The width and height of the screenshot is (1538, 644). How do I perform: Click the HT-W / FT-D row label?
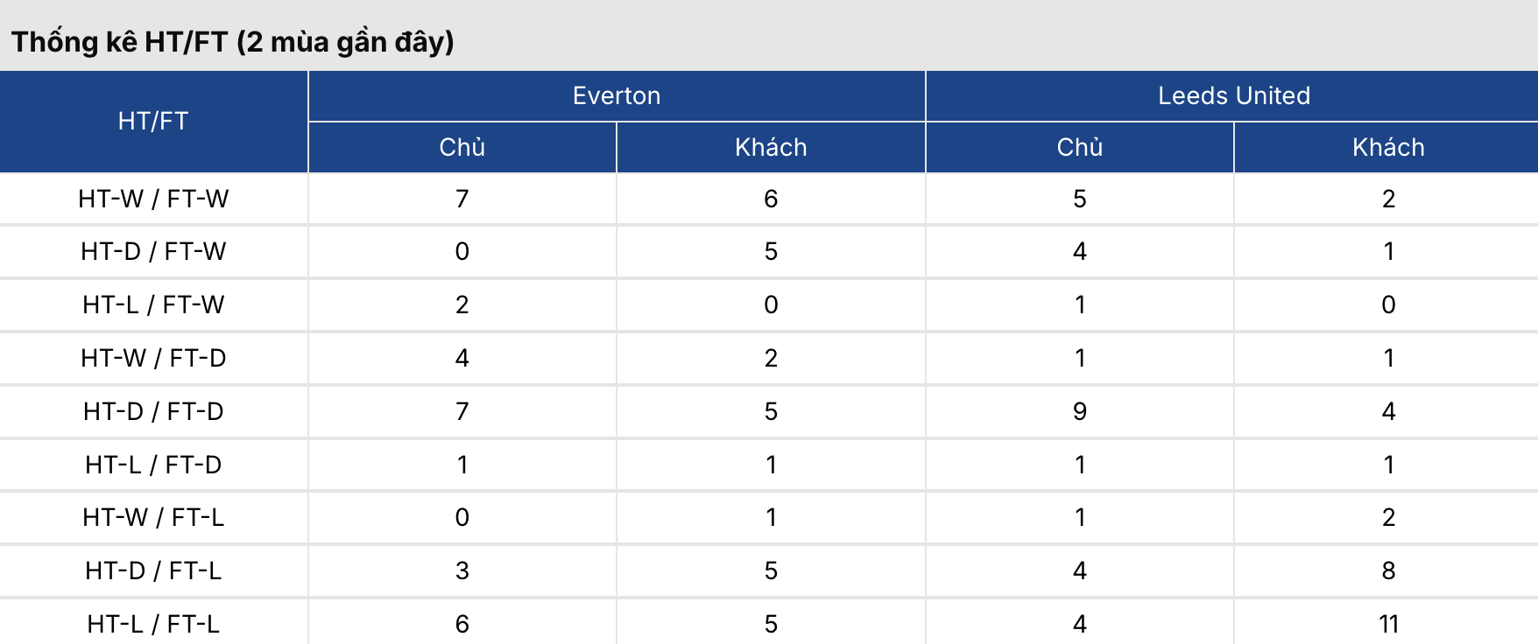click(x=153, y=358)
